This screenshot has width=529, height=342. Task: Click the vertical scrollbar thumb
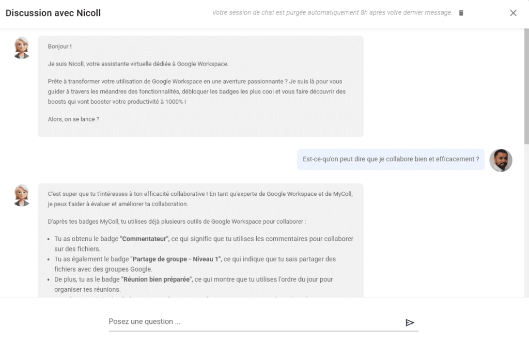pyautogui.click(x=526, y=86)
